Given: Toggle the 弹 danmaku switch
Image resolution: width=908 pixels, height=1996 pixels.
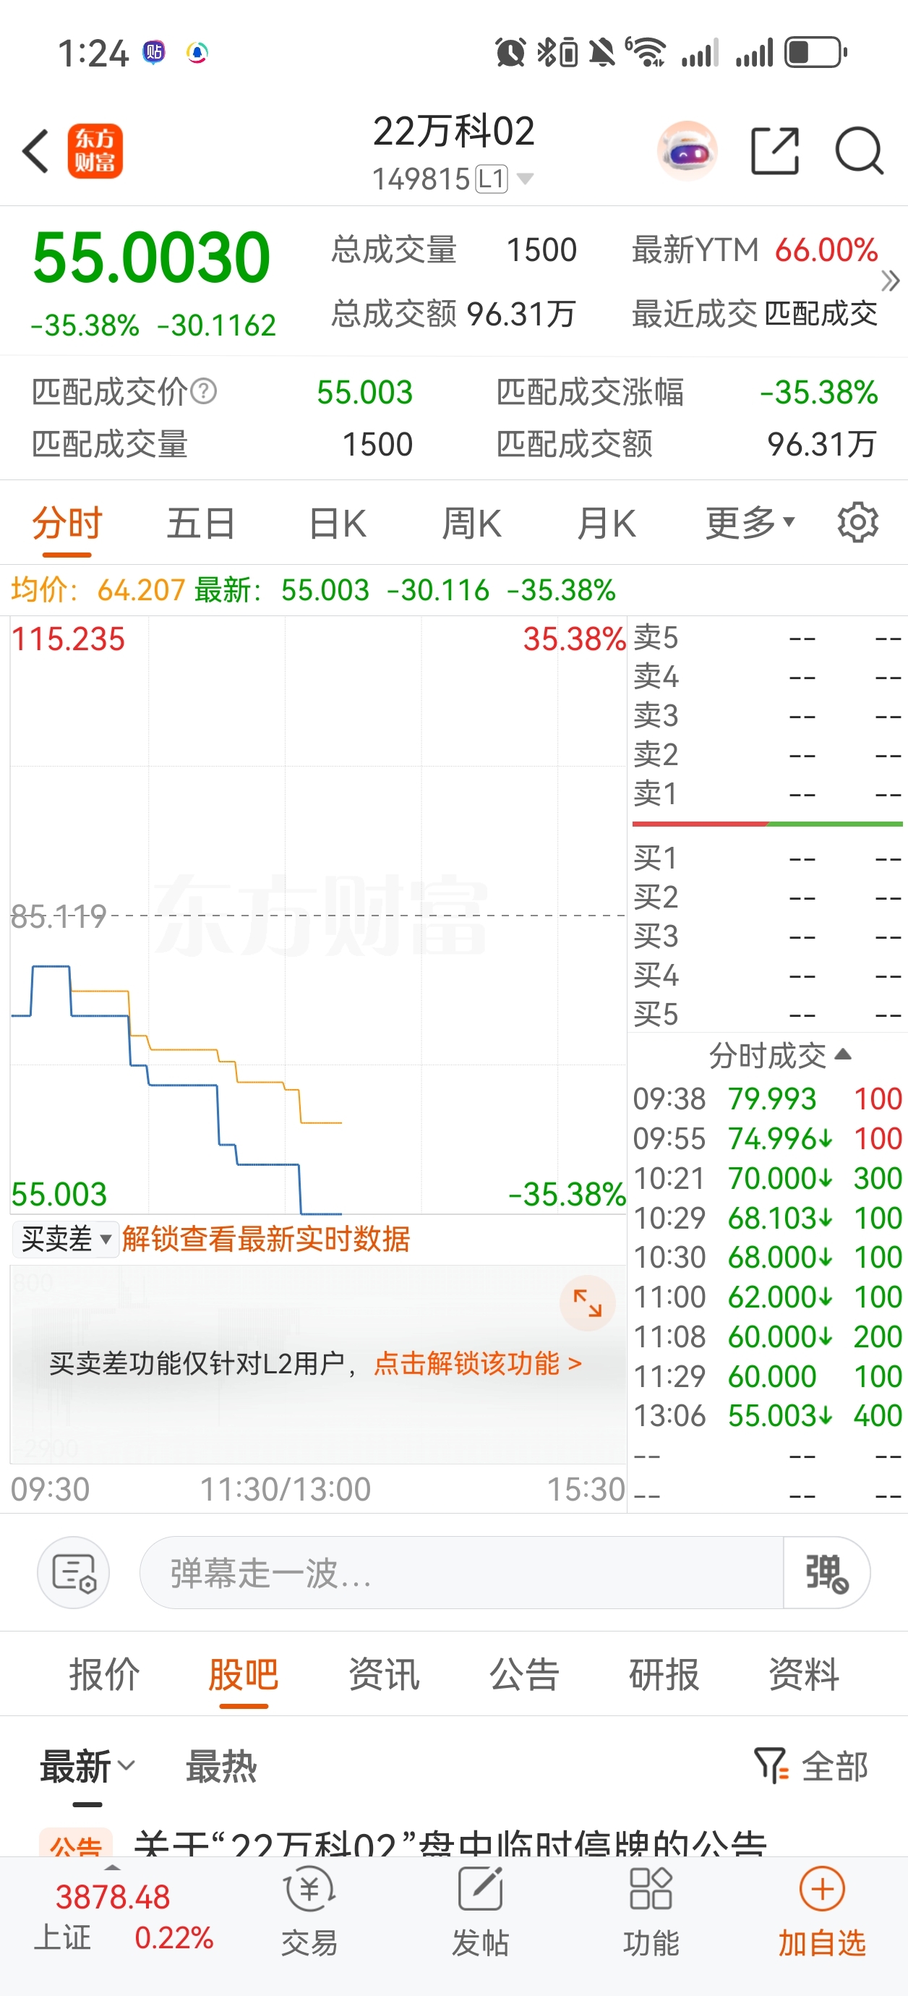Looking at the screenshot, I should click(x=826, y=1572).
